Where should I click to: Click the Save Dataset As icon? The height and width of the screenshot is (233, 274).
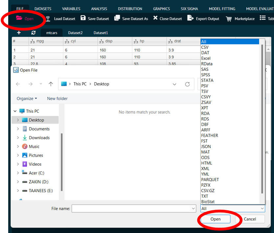click(x=117, y=18)
